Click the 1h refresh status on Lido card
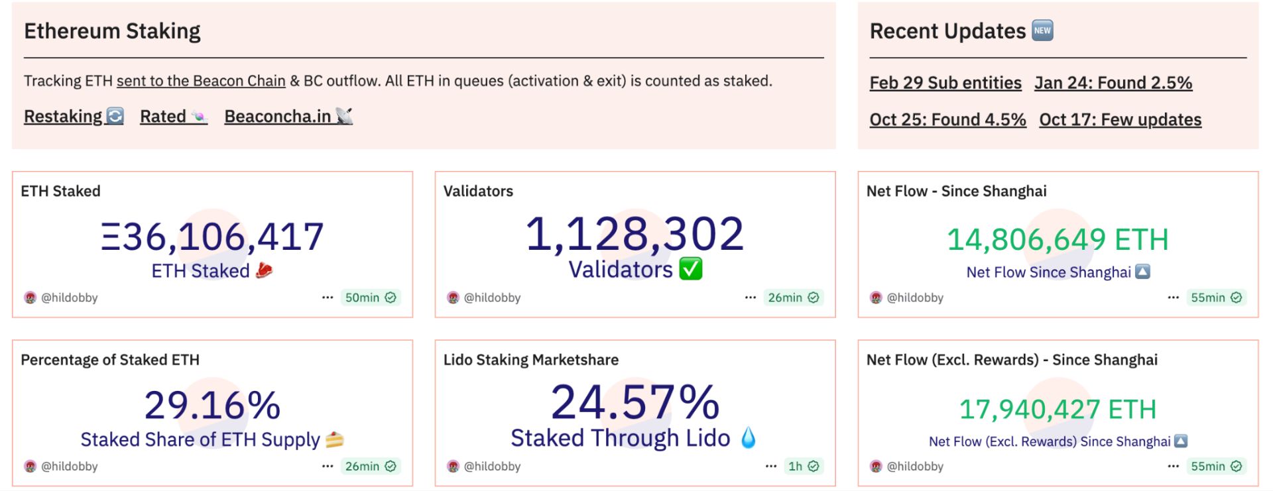Image resolution: width=1273 pixels, height=491 pixels. pyautogui.click(x=803, y=466)
